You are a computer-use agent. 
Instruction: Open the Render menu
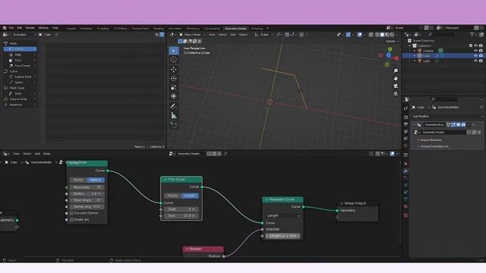tap(30, 28)
